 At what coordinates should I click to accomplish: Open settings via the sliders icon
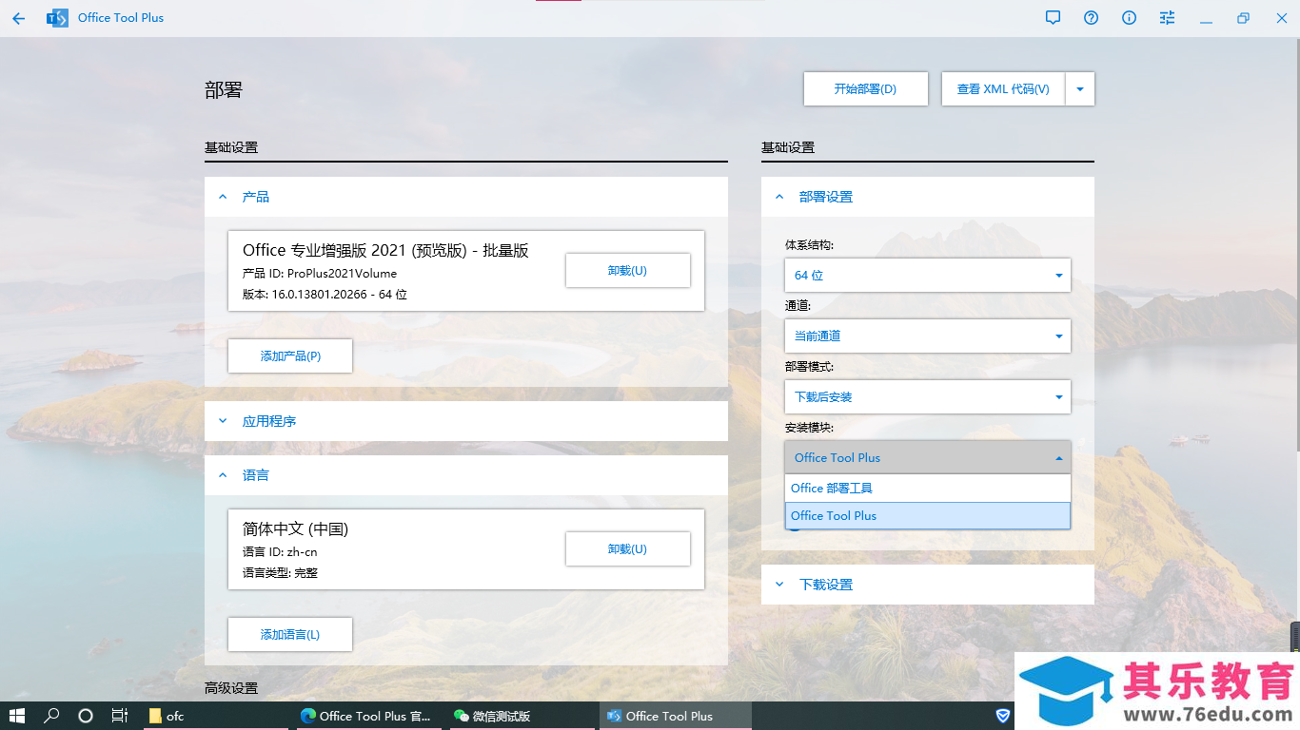click(x=1168, y=17)
